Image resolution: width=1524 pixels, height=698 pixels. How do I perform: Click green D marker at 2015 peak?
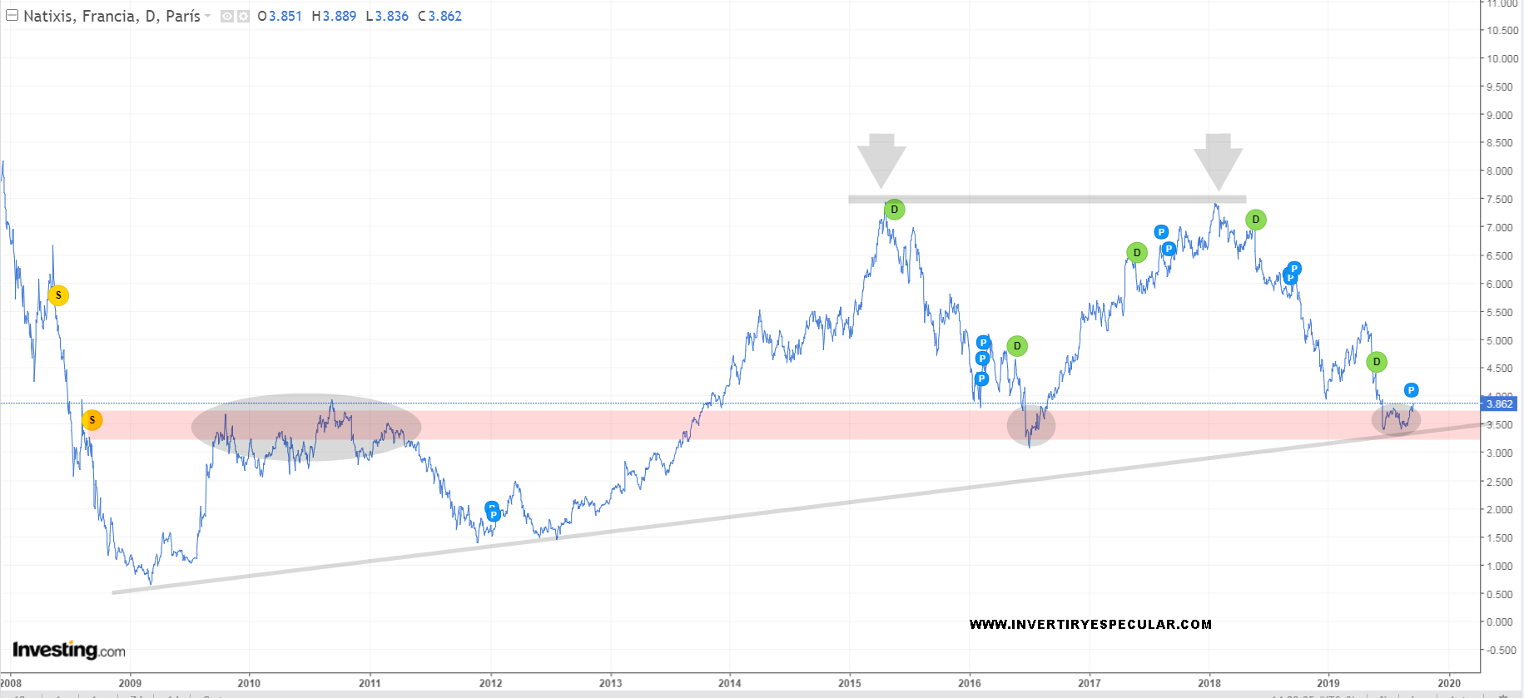894,210
